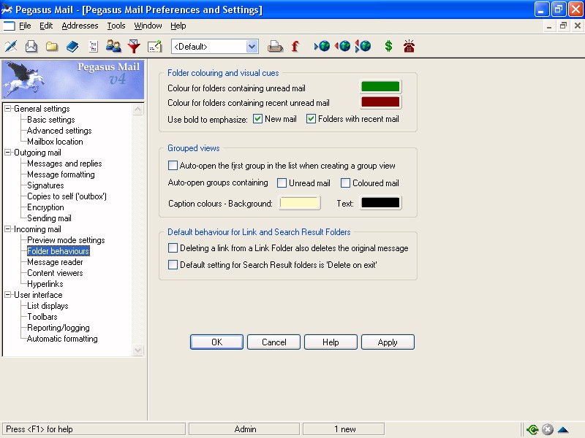Open the Edit menu
Image resolution: width=585 pixels, height=438 pixels.
[x=46, y=26]
